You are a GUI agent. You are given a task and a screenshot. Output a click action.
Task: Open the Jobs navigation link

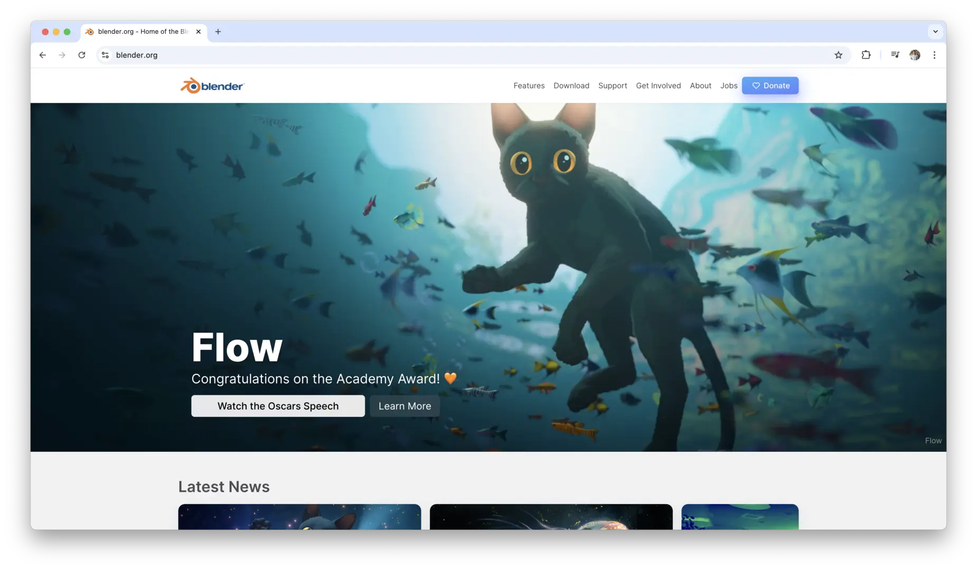coord(729,85)
